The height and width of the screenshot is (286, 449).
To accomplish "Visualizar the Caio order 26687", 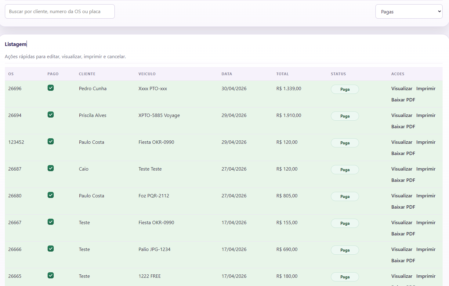I will click(x=402, y=169).
